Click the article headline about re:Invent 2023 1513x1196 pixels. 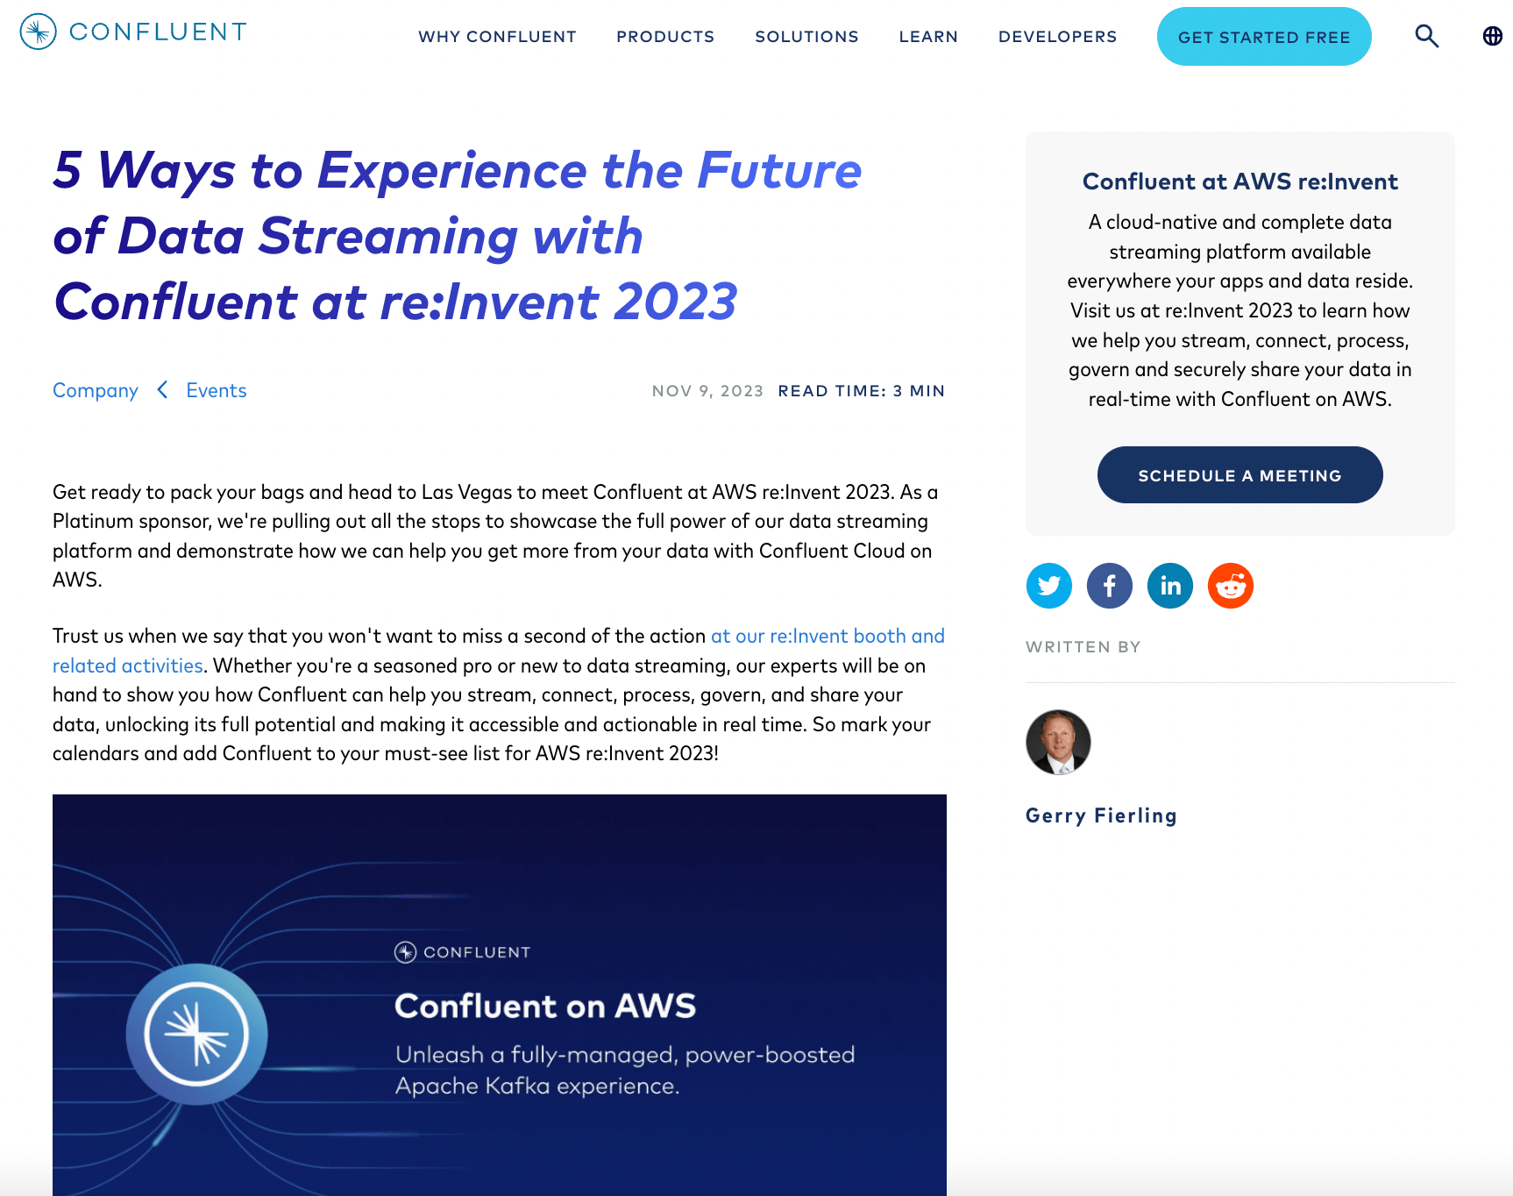tap(457, 236)
